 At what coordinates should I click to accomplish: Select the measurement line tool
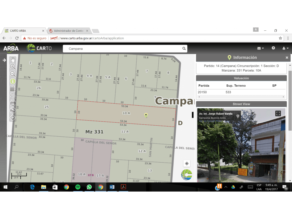[x=13, y=96]
